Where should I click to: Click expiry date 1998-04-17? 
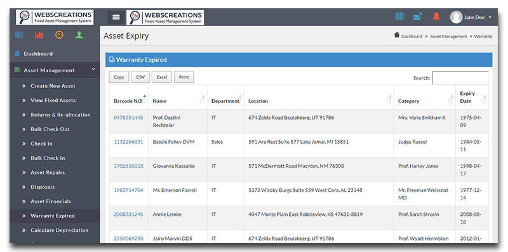coord(471,170)
